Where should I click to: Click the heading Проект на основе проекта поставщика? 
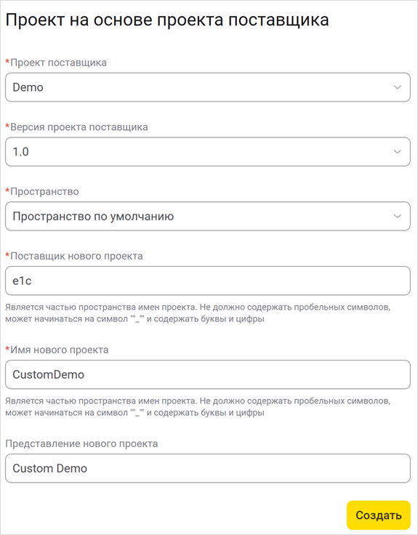tap(167, 20)
